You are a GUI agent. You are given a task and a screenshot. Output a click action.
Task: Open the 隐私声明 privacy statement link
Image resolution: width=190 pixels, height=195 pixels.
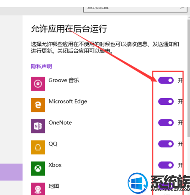tap(41, 66)
